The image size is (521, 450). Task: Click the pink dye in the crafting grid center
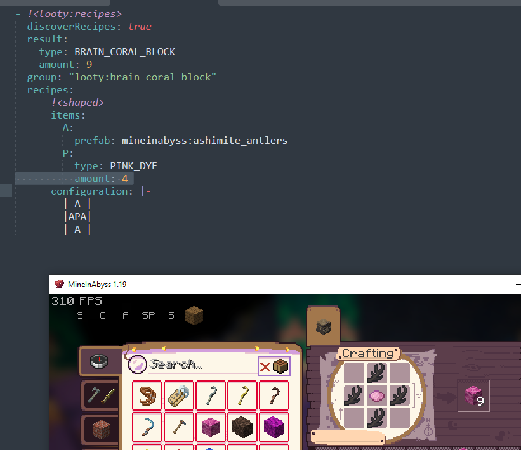pos(376,396)
